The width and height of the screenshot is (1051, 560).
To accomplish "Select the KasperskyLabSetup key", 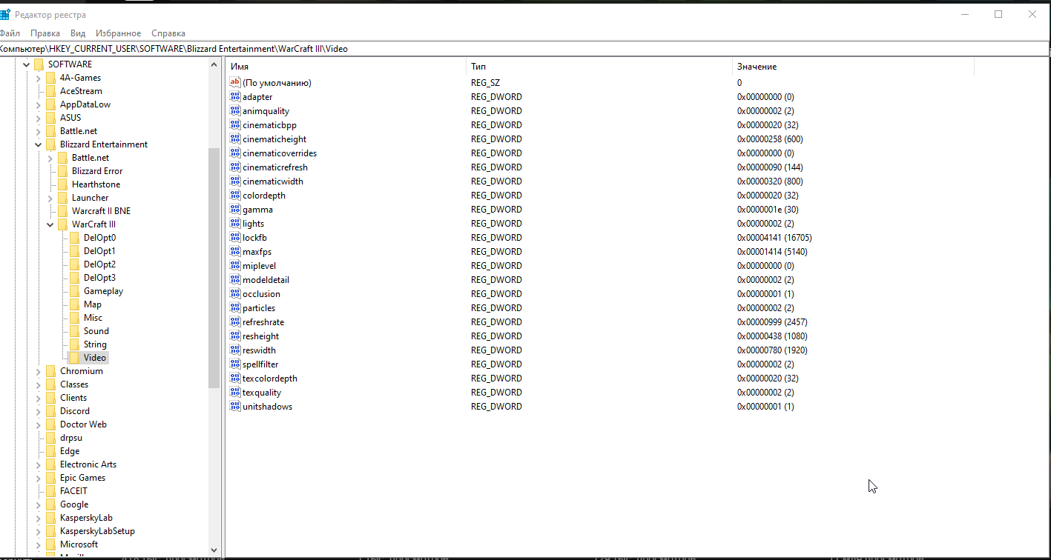I will click(97, 531).
